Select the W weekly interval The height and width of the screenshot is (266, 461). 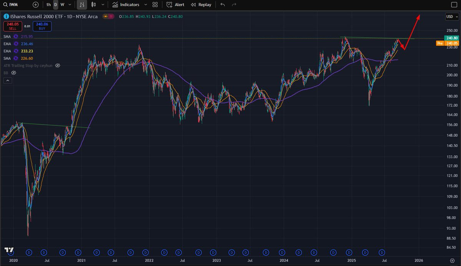(62, 5)
